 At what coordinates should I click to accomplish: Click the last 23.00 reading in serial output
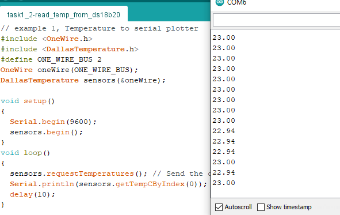(x=224, y=183)
